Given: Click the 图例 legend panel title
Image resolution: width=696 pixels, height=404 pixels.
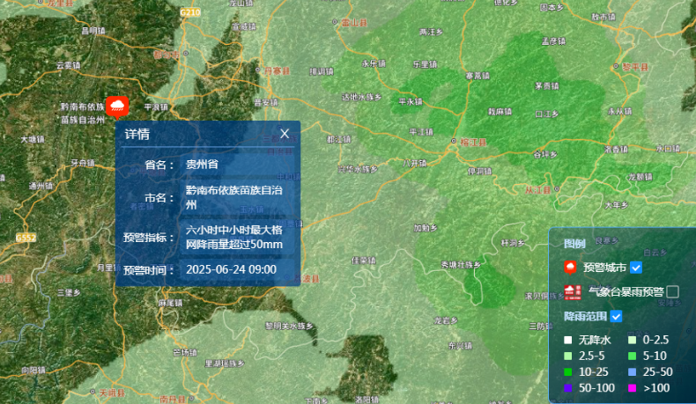Looking at the screenshot, I should click(x=574, y=243).
